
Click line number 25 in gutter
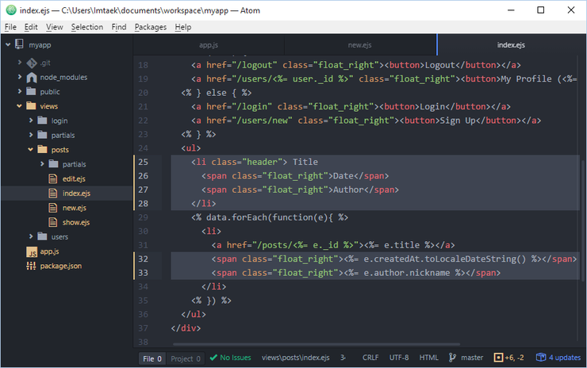tap(143, 162)
